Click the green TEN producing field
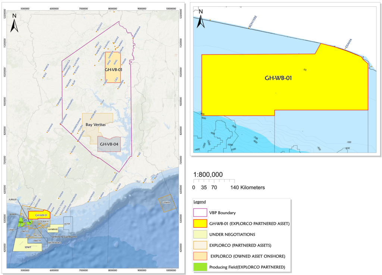This screenshot has height=275, width=382. 21,222
